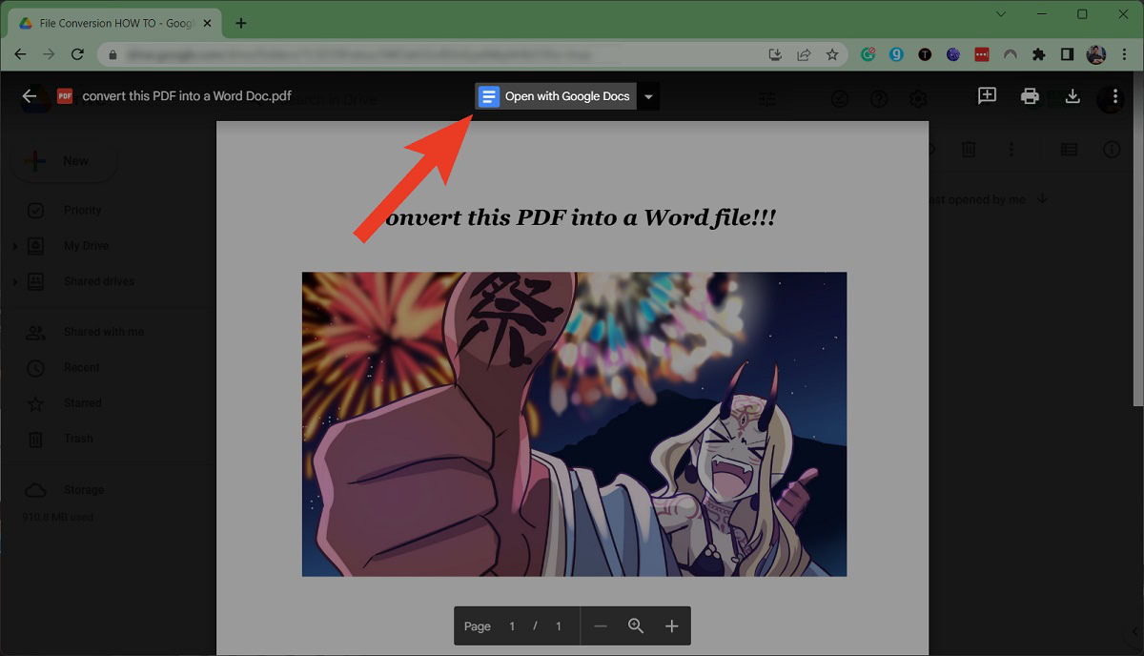Select the 'File Conversion HOW TO' tab
Image resolution: width=1144 pixels, height=656 pixels.
[112, 23]
